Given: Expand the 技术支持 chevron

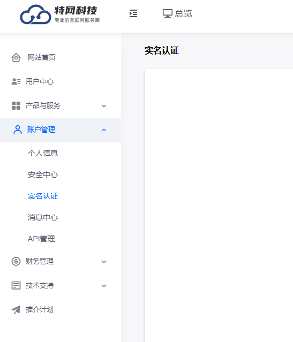Looking at the screenshot, I should click(x=104, y=286).
